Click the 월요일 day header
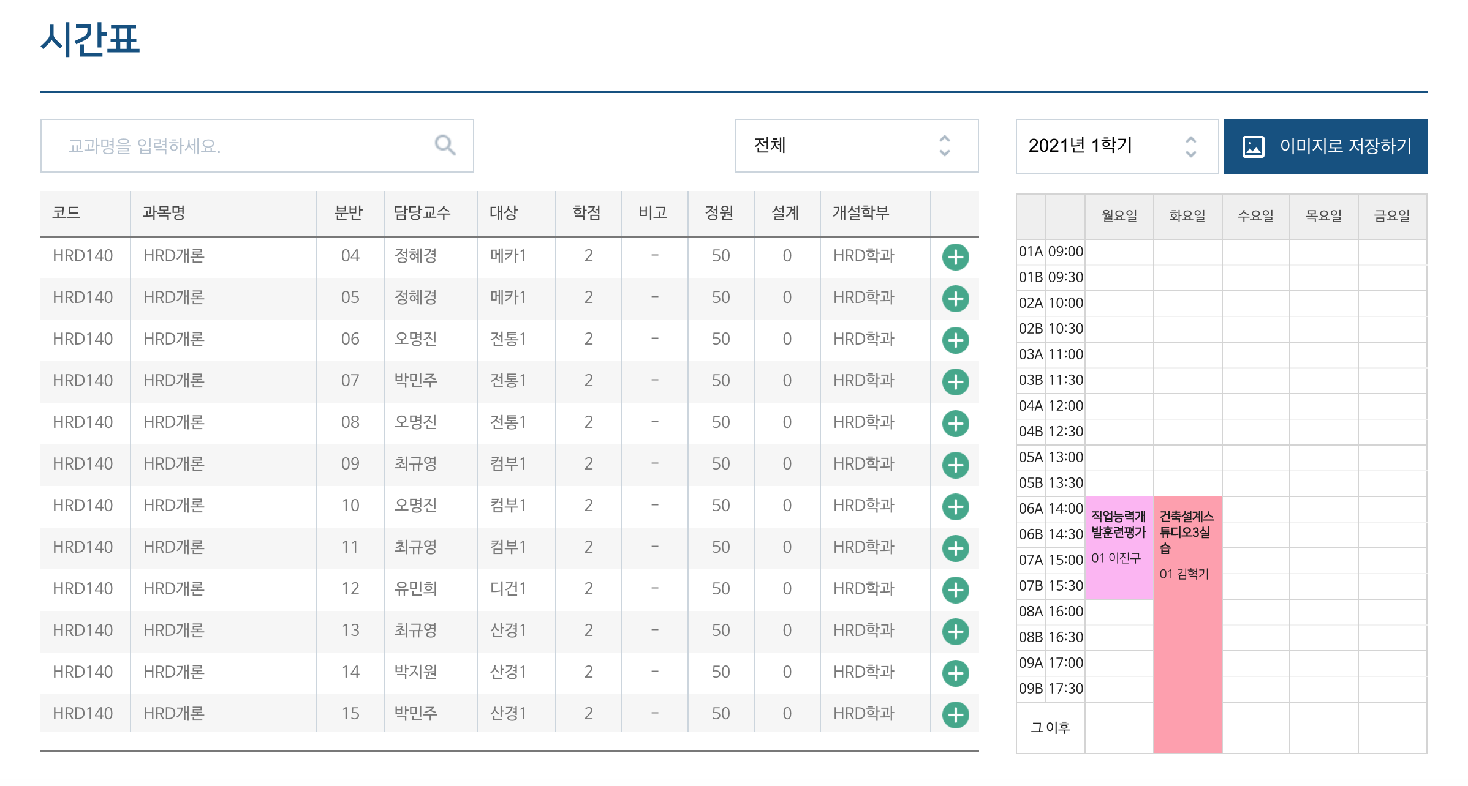1468x786 pixels. pyautogui.click(x=1119, y=216)
